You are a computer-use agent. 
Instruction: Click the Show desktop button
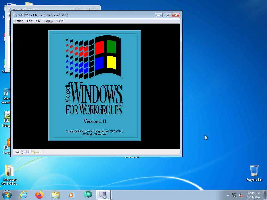pyautogui.click(x=265, y=195)
